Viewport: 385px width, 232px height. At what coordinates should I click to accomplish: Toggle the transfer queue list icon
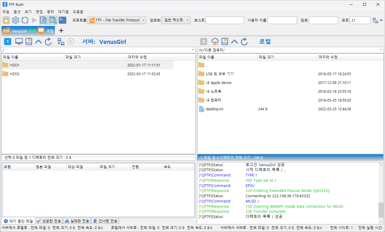pos(53,20)
